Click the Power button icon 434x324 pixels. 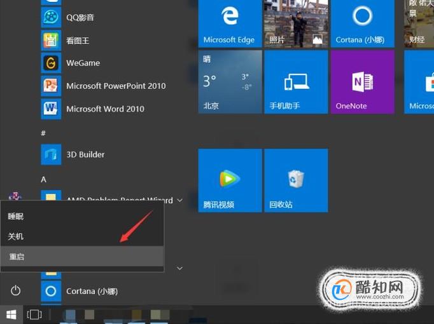click(15, 290)
